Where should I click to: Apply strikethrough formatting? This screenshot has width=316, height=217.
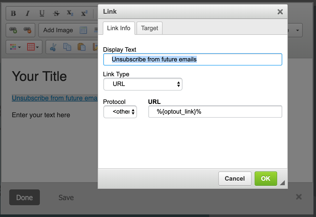pyautogui.click(x=56, y=14)
